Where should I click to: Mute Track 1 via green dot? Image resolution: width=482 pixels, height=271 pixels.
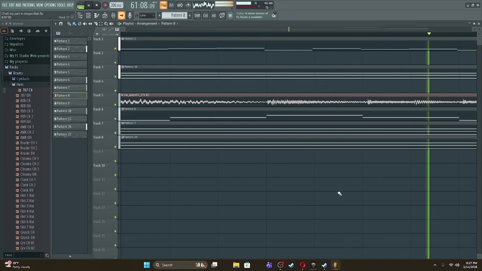[115, 49]
